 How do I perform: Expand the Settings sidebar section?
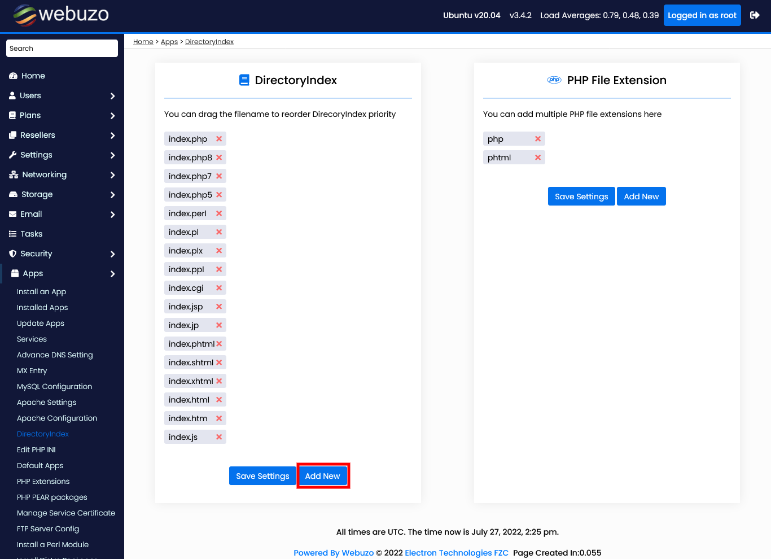pos(113,155)
